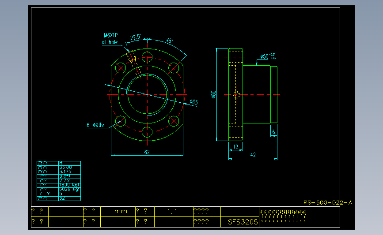Select the 'mm' unit in title block

tap(121, 211)
